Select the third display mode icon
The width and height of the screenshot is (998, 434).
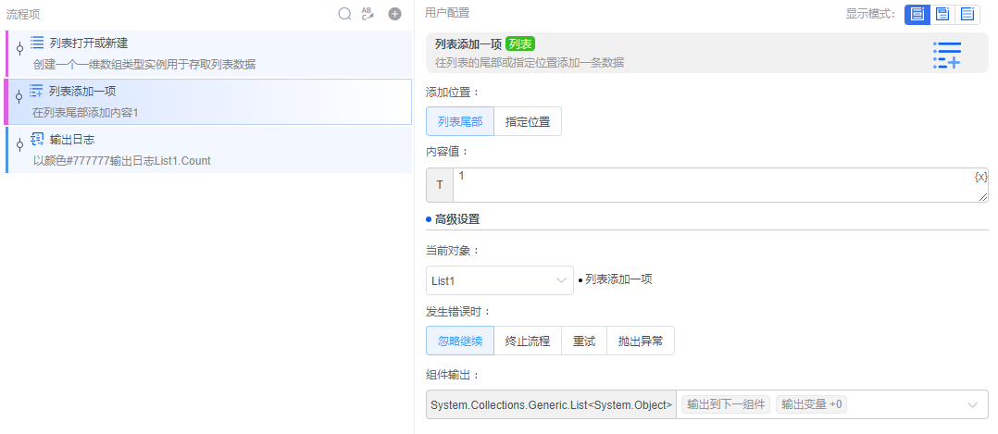click(967, 14)
